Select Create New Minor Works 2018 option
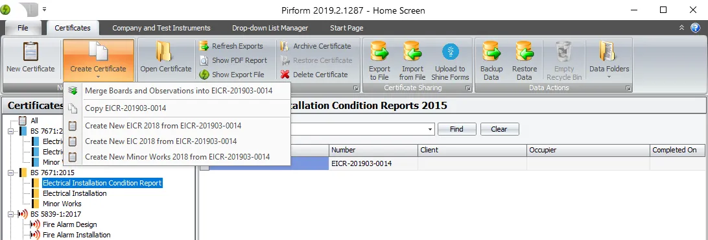The image size is (708, 240). point(178,157)
